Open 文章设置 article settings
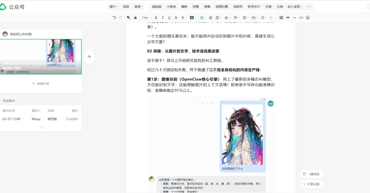This screenshot has height=193, width=370. [x=311, y=184]
